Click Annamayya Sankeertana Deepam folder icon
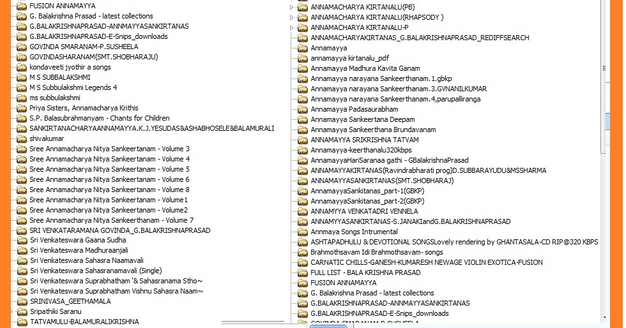 point(303,120)
